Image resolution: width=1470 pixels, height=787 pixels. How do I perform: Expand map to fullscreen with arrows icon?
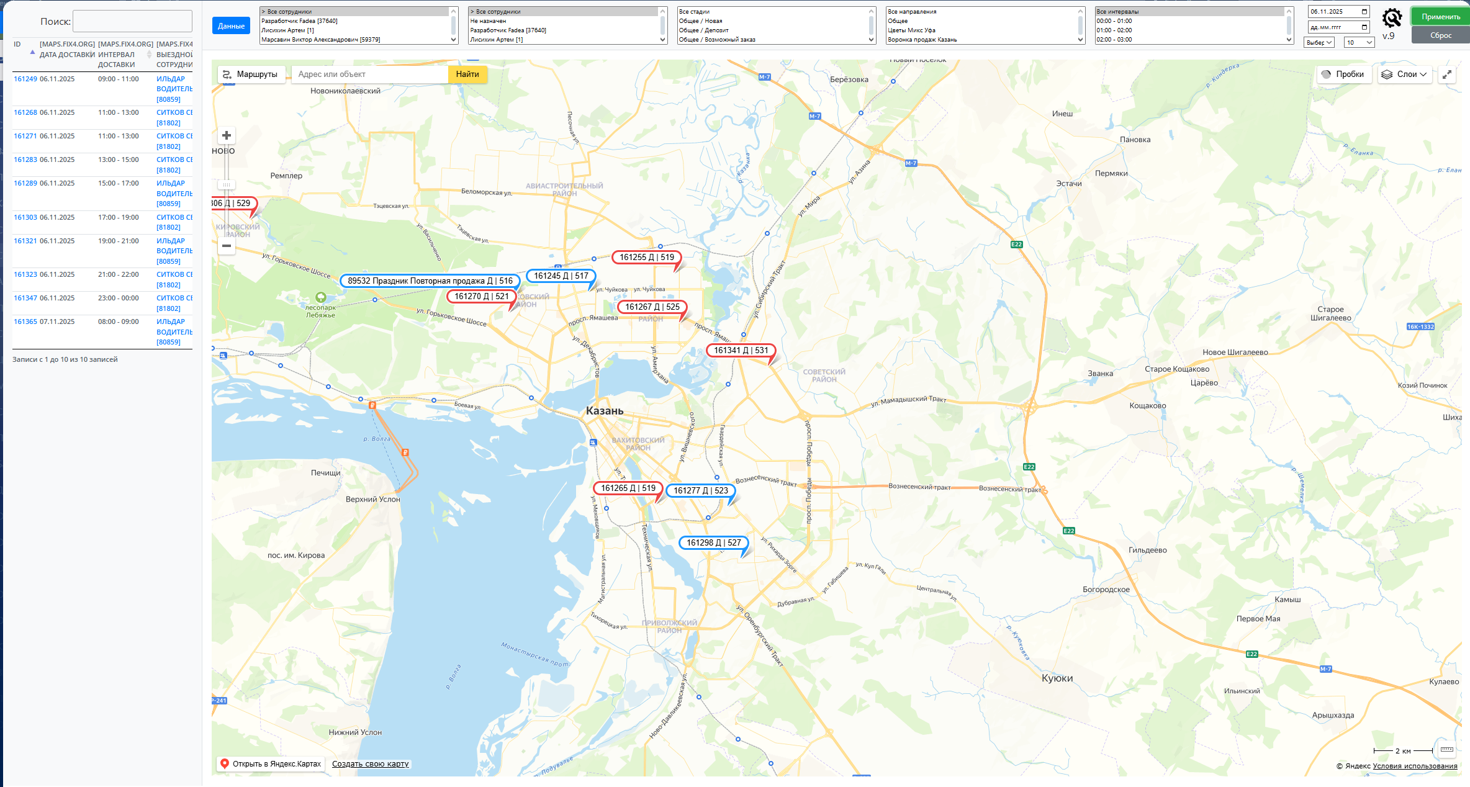[x=1447, y=74]
